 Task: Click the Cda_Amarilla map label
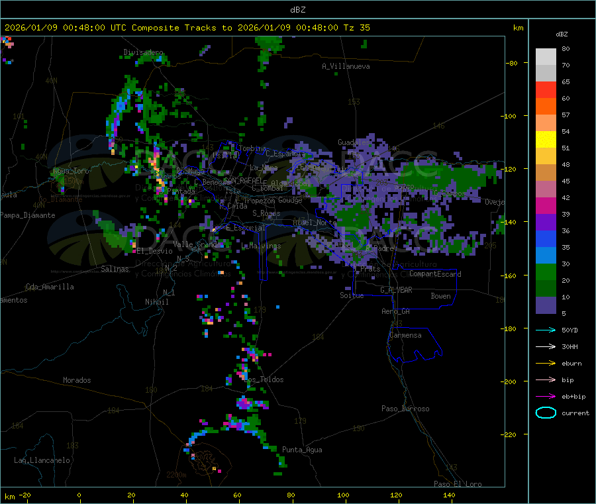coord(50,287)
